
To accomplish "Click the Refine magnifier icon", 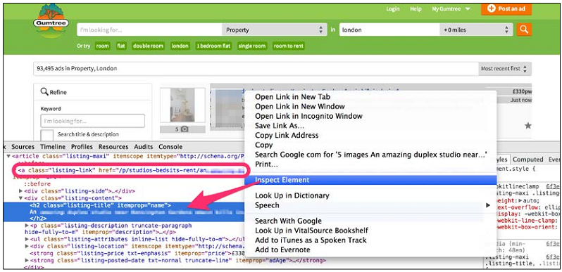I will pyautogui.click(x=44, y=91).
